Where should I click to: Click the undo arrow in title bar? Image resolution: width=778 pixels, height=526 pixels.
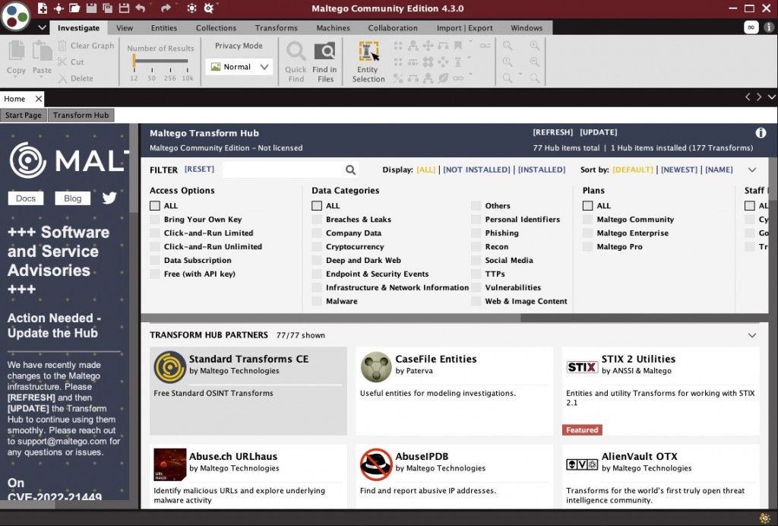coord(141,8)
